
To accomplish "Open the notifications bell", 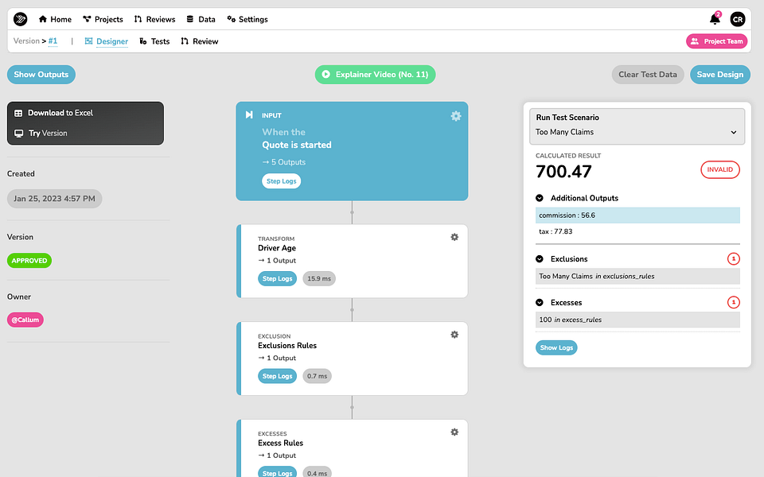I will 715,19.
